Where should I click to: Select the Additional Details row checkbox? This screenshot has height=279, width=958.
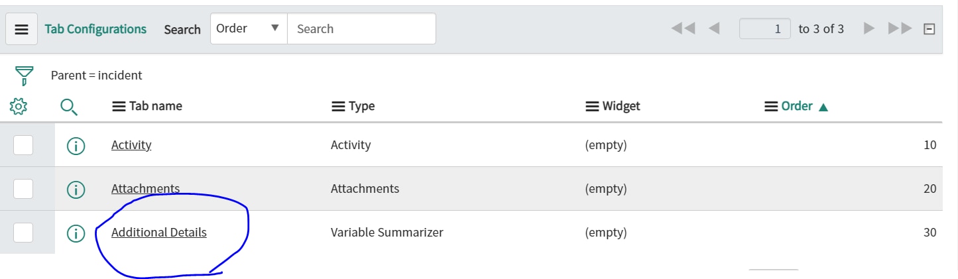click(23, 233)
